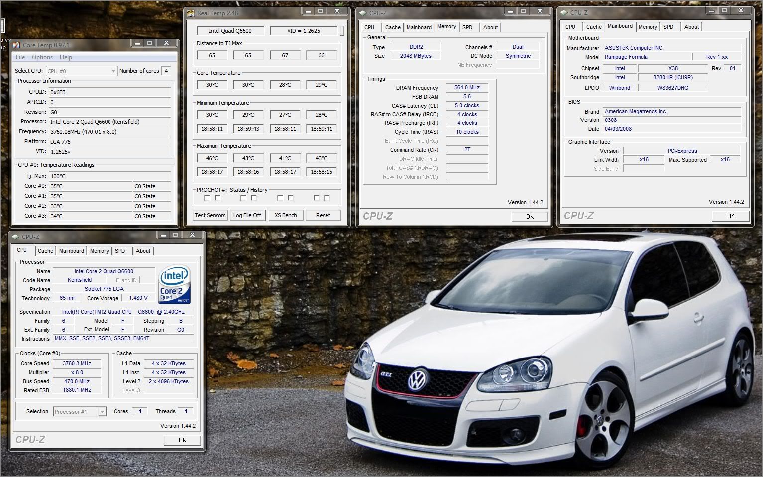
Task: Switch to Memory tab in CPU-Z Mainboard window
Action: coord(648,27)
